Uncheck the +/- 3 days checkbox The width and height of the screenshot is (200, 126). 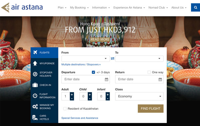tap(93, 72)
